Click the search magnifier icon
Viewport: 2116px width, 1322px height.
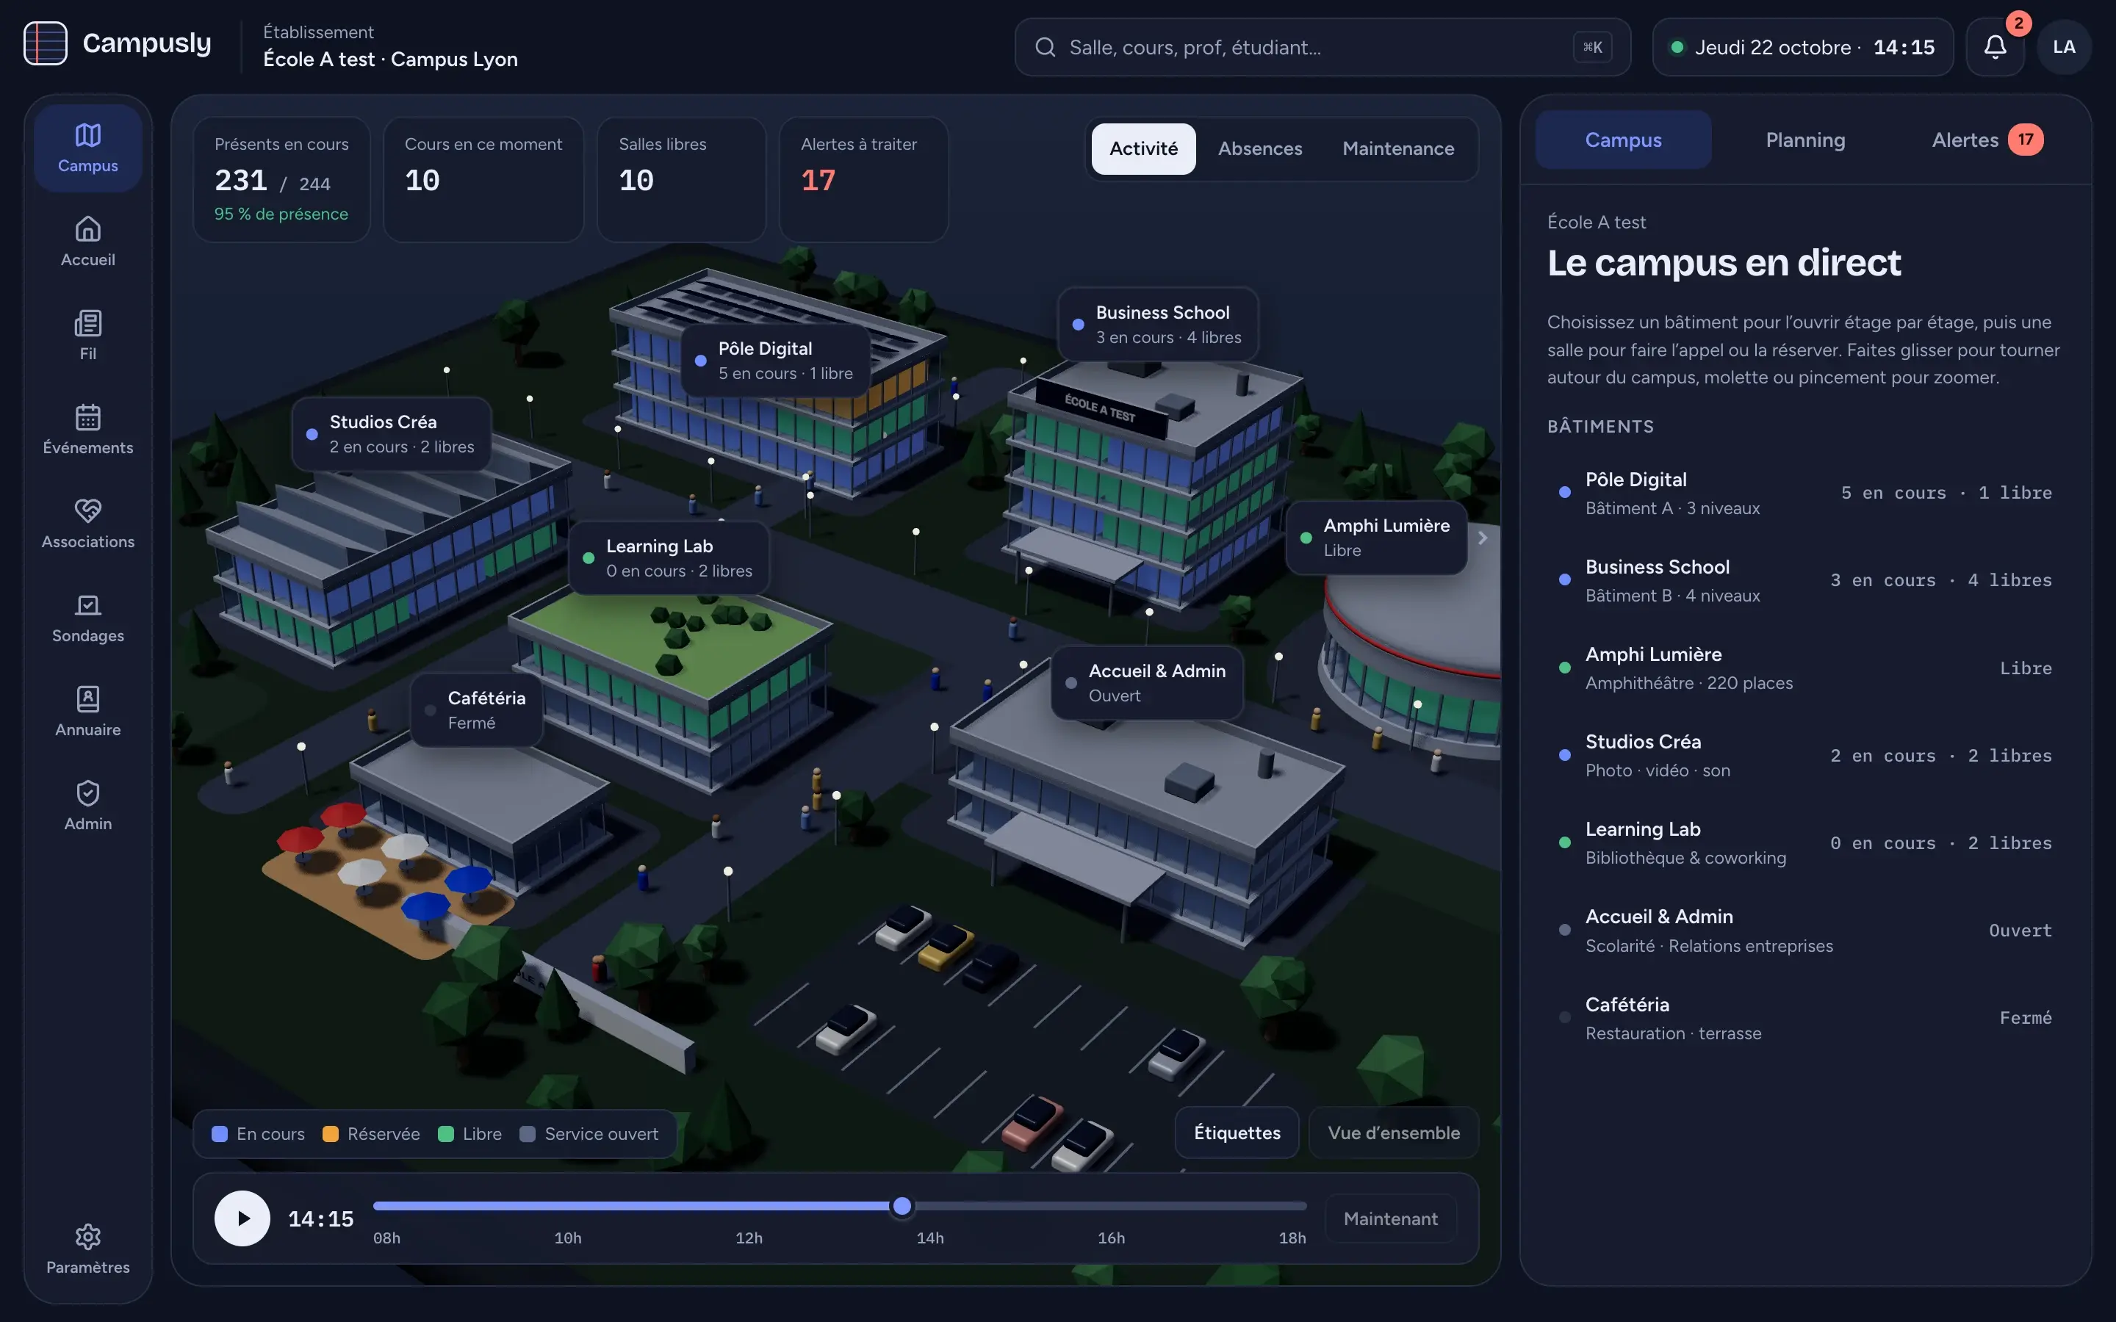(x=1045, y=47)
